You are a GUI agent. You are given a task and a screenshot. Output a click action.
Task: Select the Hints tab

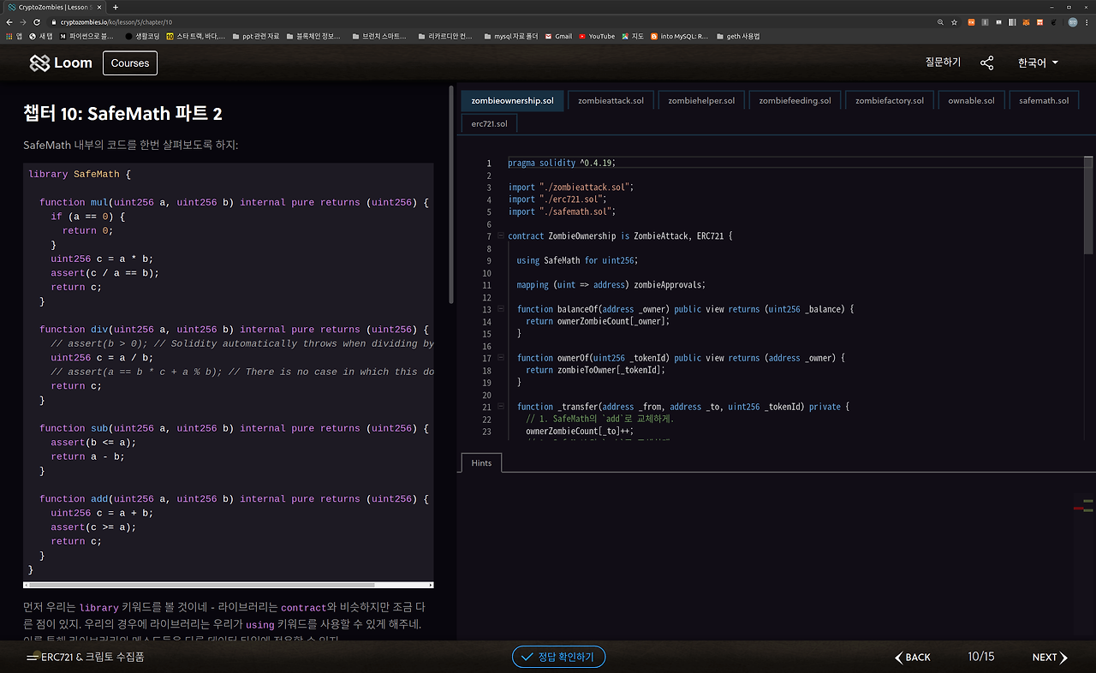coord(481,463)
